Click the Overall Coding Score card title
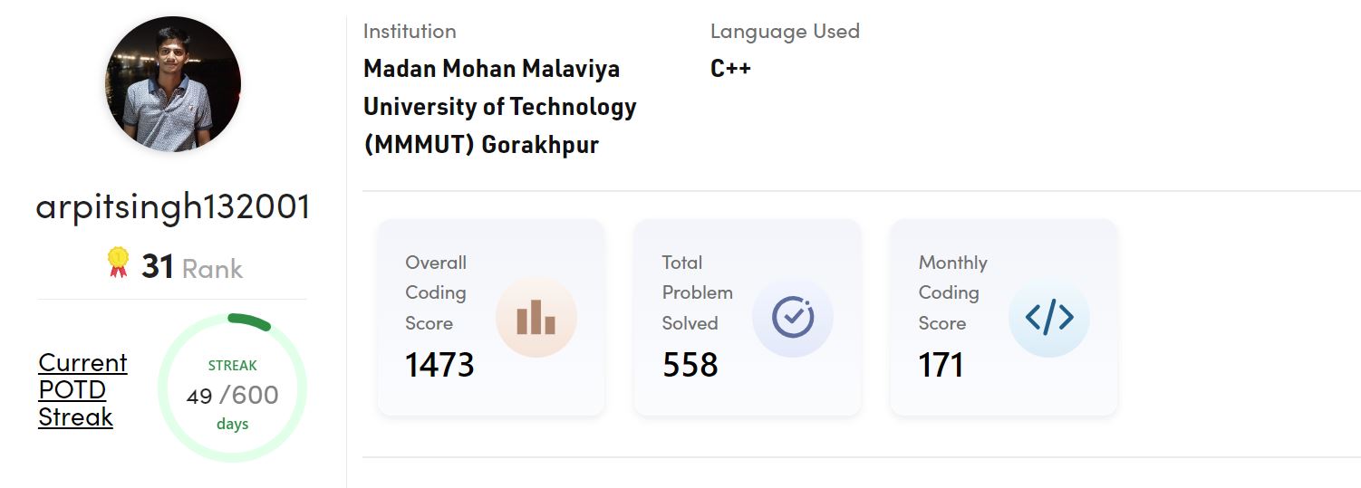Viewport: 1361px width, 488px height. click(436, 292)
